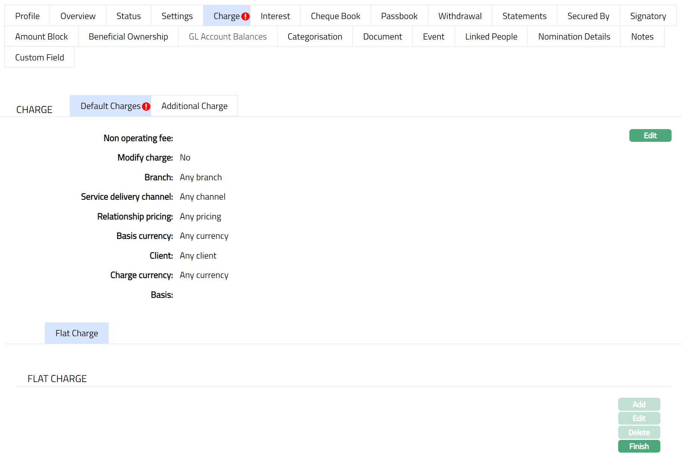Go to the Profile tab

tap(27, 16)
